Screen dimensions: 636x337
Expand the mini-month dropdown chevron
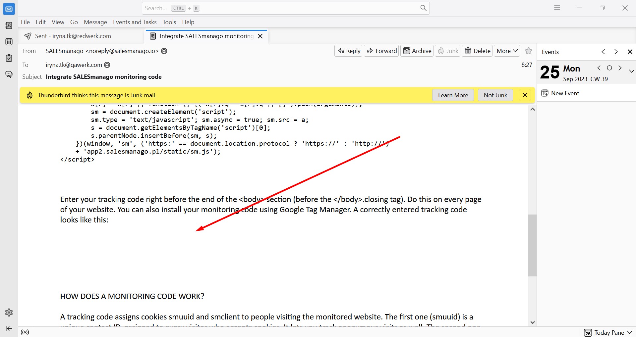pos(631,71)
